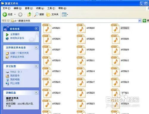Collapse the 文件和文件夹任务 panel
This screenshot has width=149, height=114.
[36, 47]
